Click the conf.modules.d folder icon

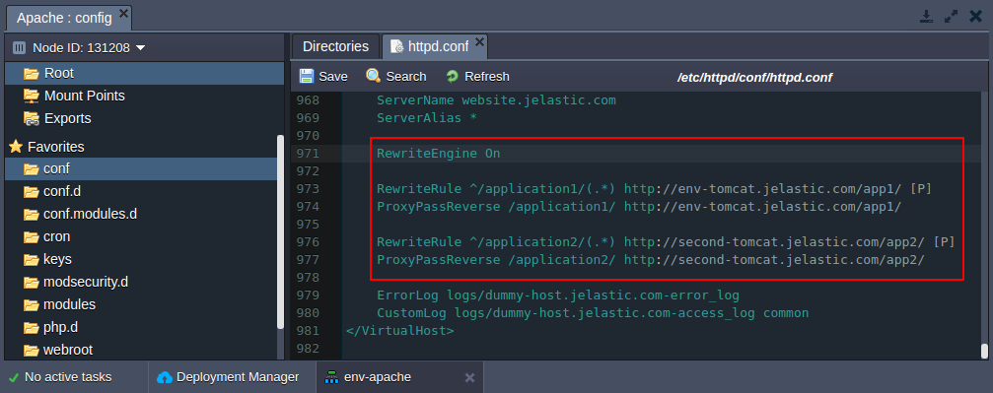pos(31,214)
